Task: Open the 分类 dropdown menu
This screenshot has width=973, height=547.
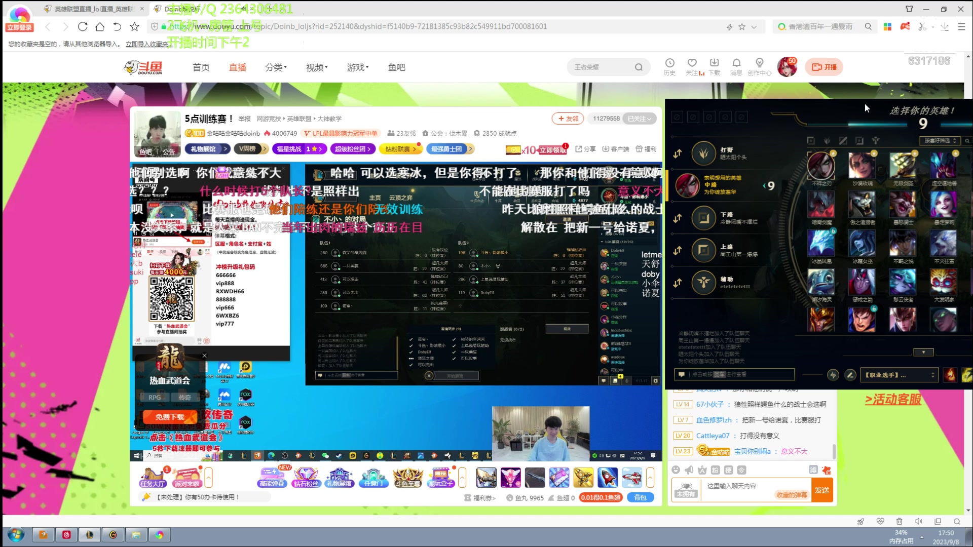Action: (276, 67)
